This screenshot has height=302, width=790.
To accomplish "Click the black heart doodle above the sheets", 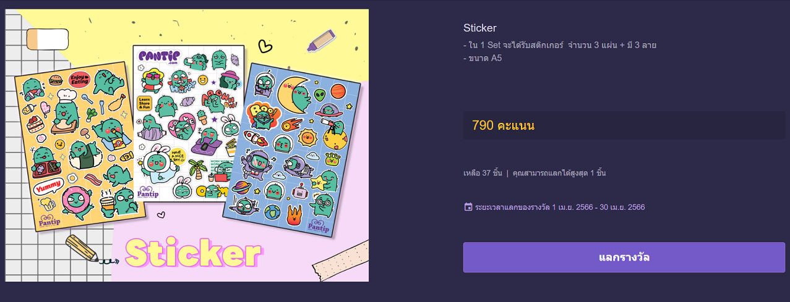I will [265, 46].
